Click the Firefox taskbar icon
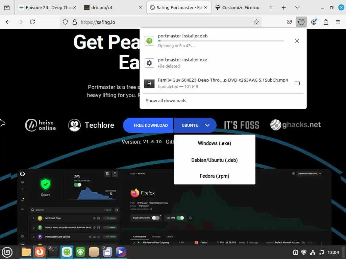 pos(40,252)
